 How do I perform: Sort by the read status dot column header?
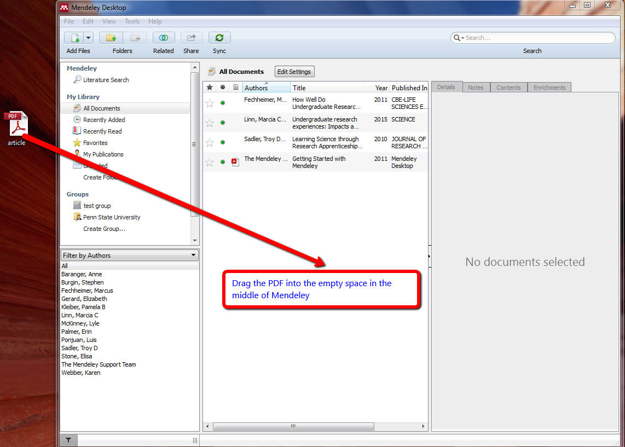pos(223,87)
